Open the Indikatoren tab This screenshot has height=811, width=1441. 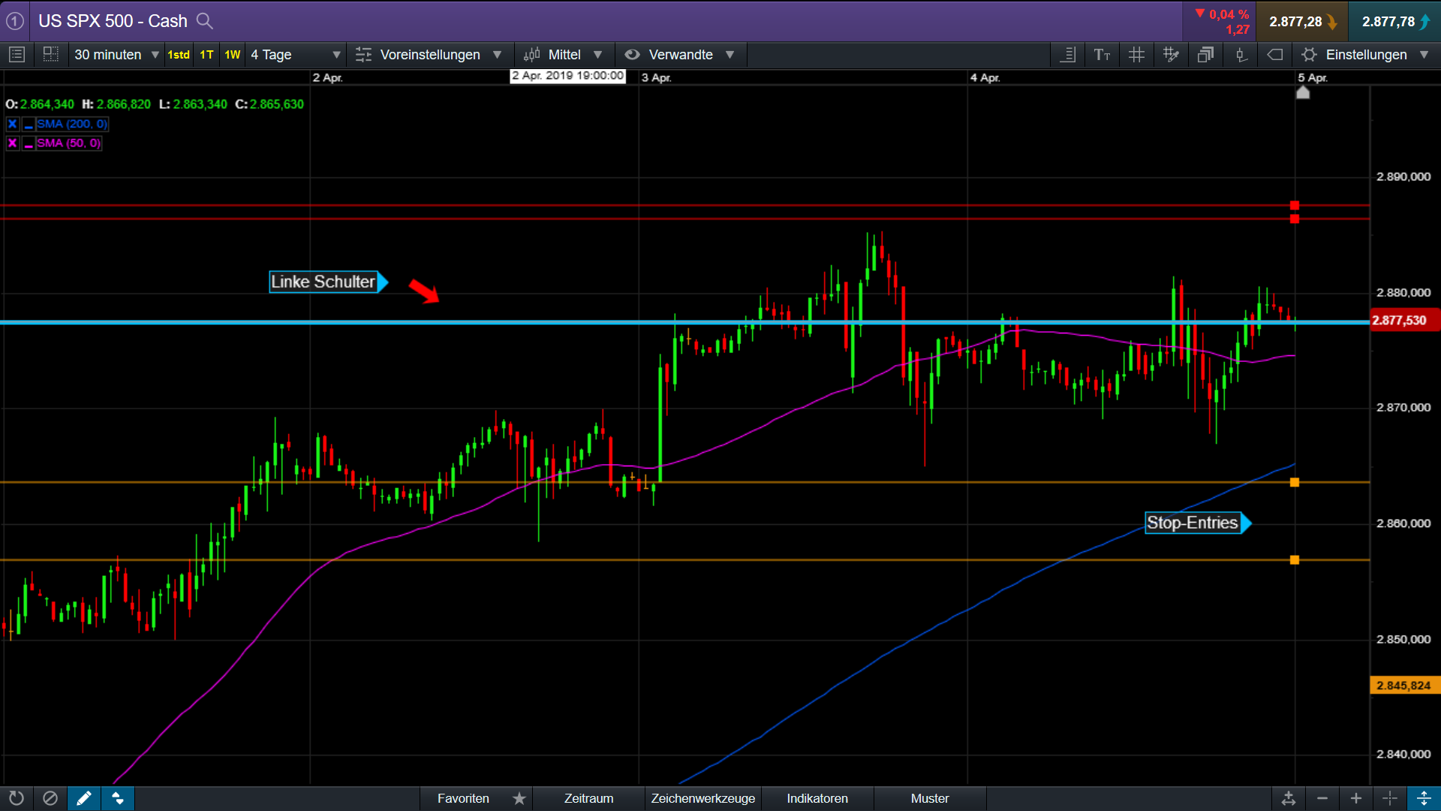click(817, 798)
